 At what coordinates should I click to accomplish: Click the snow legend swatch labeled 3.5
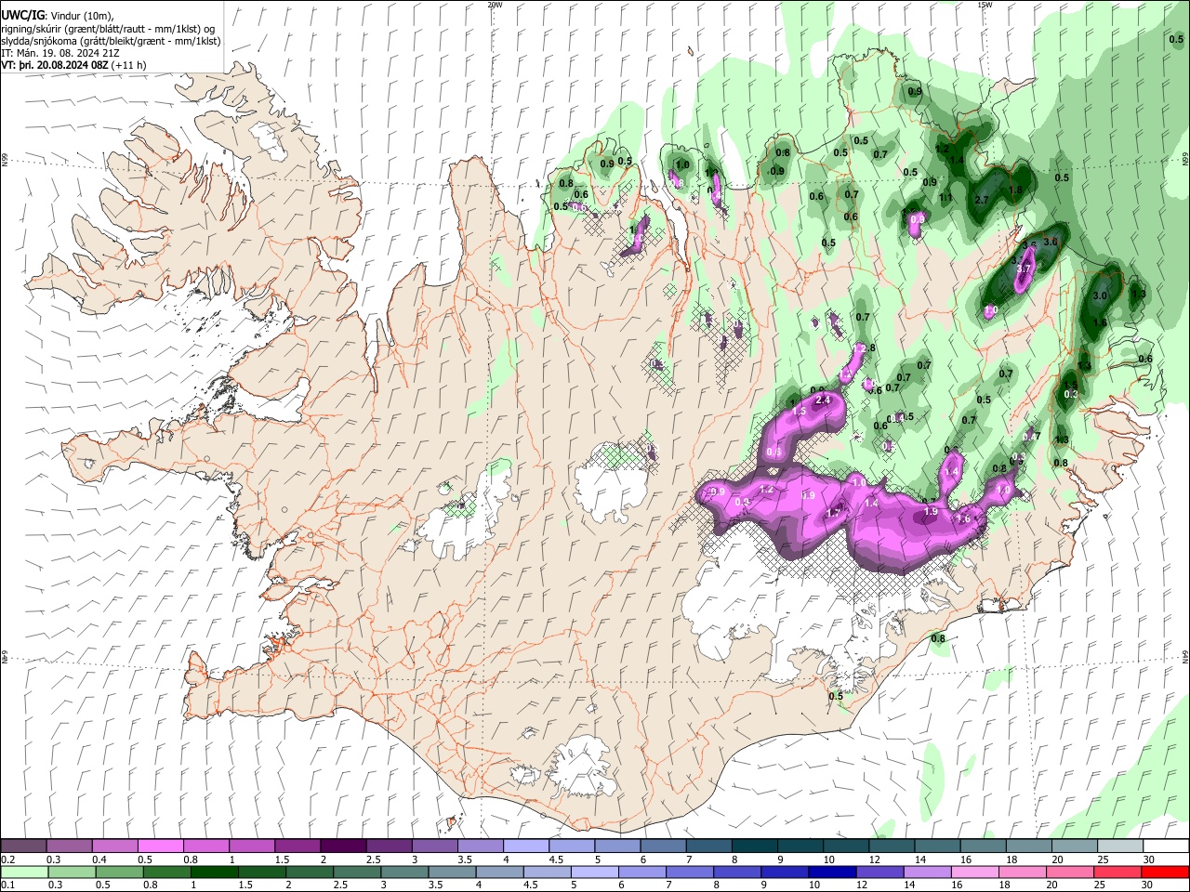479,846
